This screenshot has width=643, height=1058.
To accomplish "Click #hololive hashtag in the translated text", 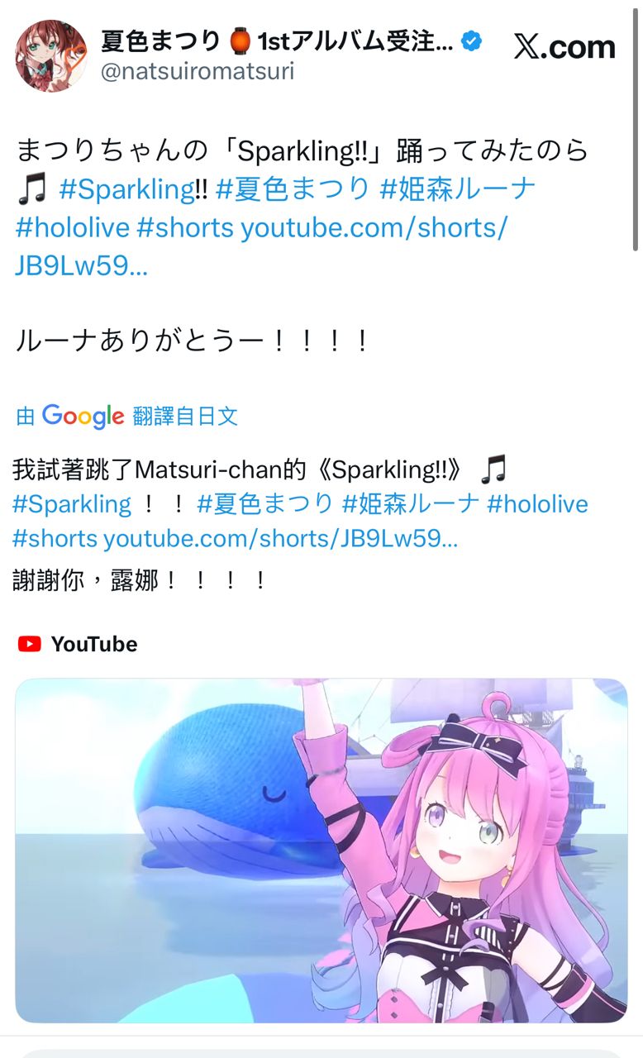I will coord(537,503).
